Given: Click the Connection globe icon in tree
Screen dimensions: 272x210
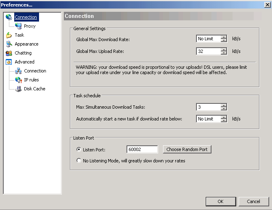Looking at the screenshot, I should (9, 17).
